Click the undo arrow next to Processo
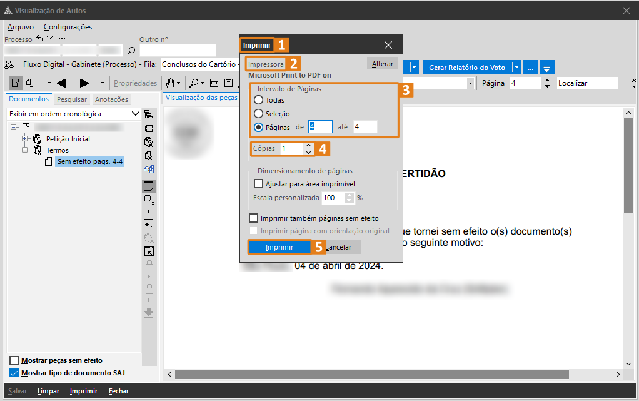Image resolution: width=639 pixels, height=401 pixels. pyautogui.click(x=39, y=38)
